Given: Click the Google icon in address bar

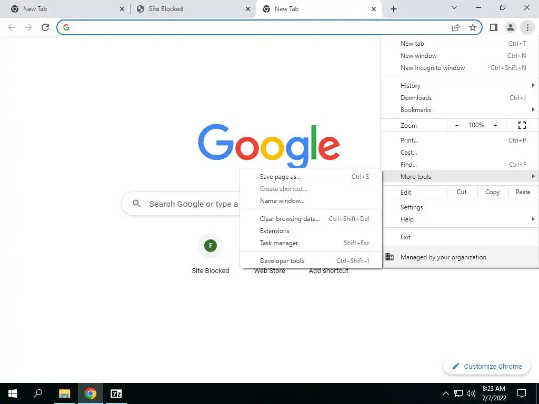Looking at the screenshot, I should (66, 27).
